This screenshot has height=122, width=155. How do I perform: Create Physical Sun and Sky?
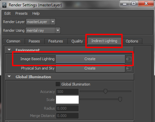[90, 68]
